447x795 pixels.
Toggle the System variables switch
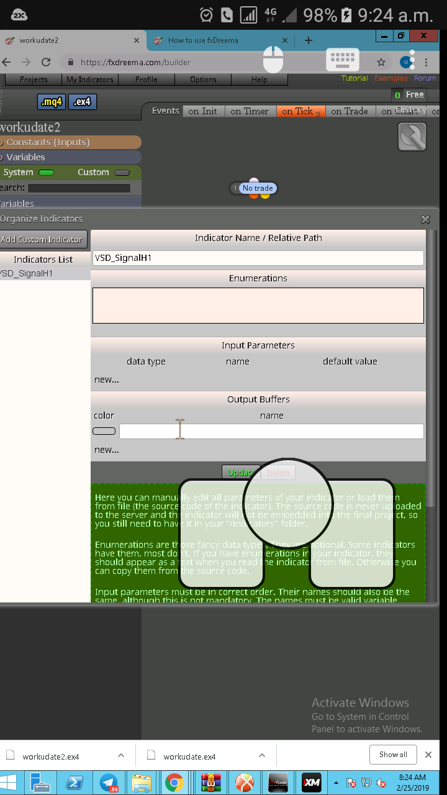47,173
